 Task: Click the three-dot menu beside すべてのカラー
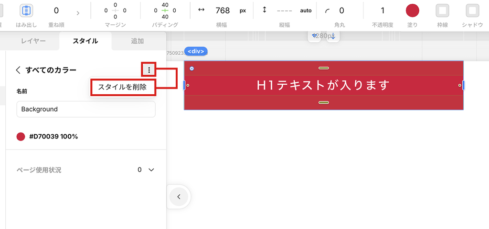pyautogui.click(x=149, y=70)
